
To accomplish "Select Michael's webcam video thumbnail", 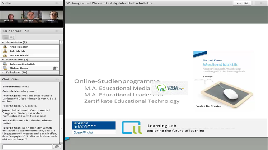I will (30, 17).
